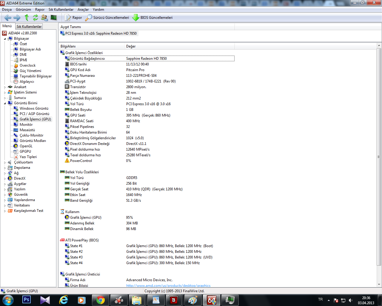Open Rapor from the toolbar
The image size is (382, 306).
tap(73, 18)
